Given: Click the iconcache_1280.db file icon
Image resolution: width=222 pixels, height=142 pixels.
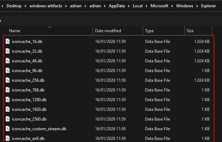Looking at the screenshot, I should pos(8,100).
